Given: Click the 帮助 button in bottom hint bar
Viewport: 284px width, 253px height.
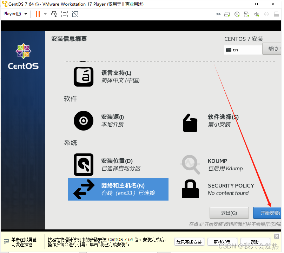Looking at the screenshot, I should (x=255, y=242).
